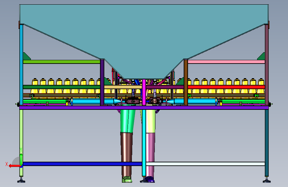Select the tan center crossbeam

[123, 87]
